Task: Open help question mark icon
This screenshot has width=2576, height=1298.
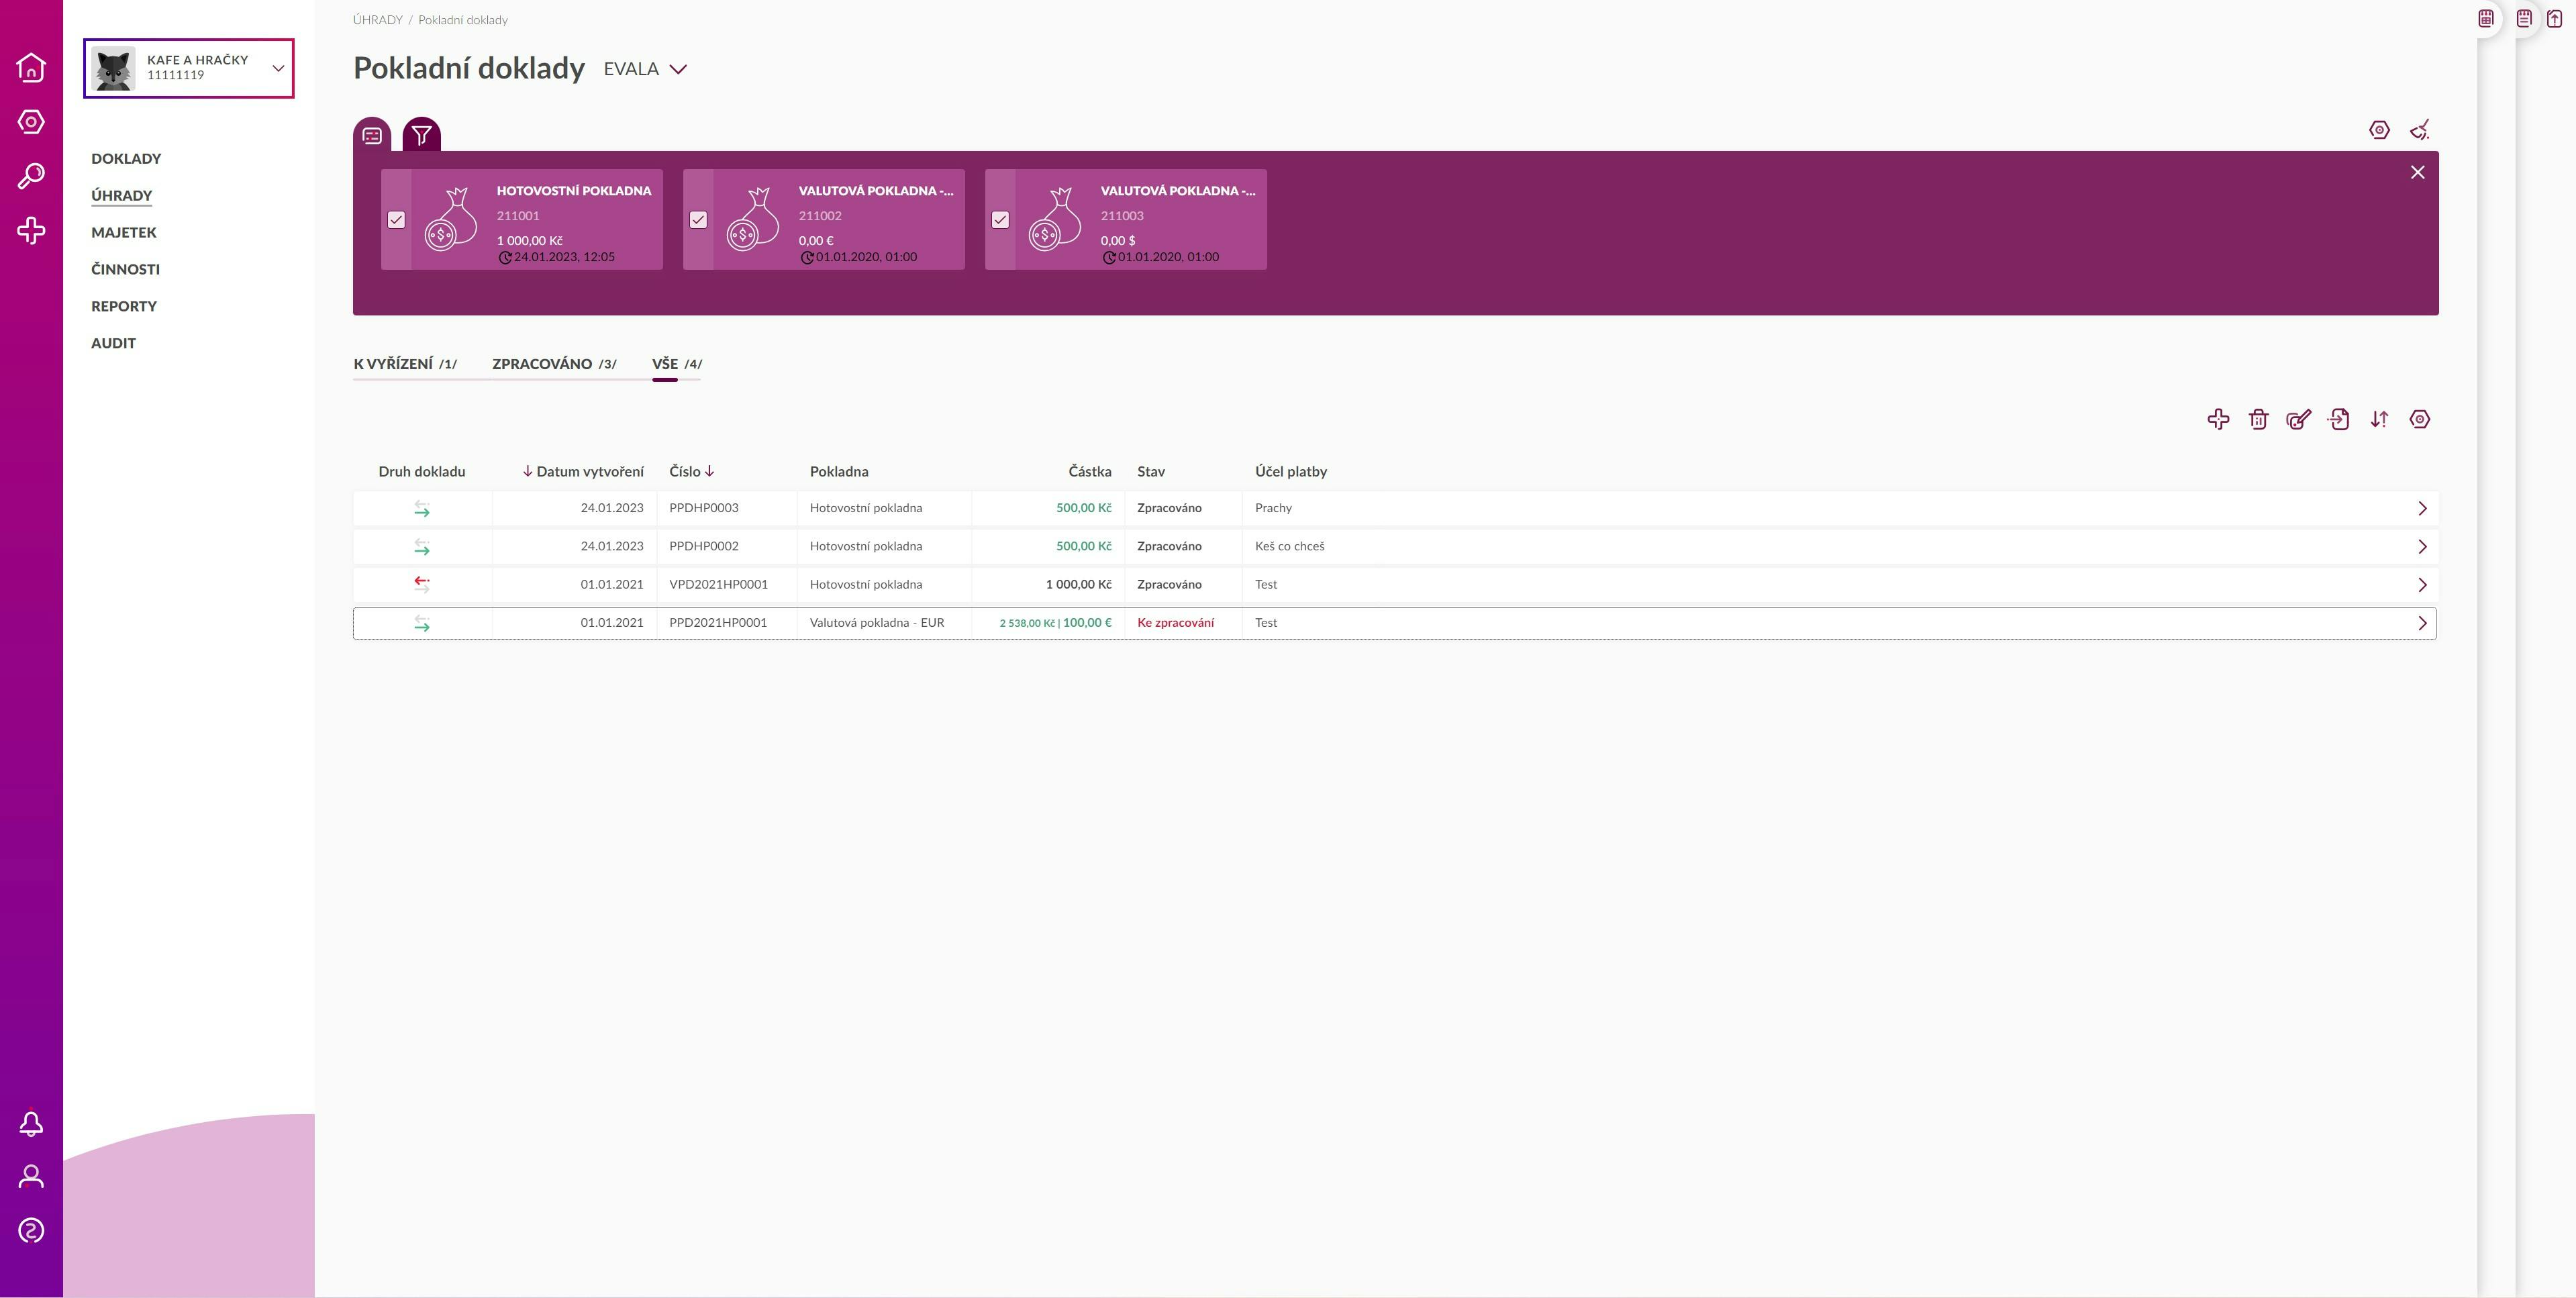Action: 31,1230
